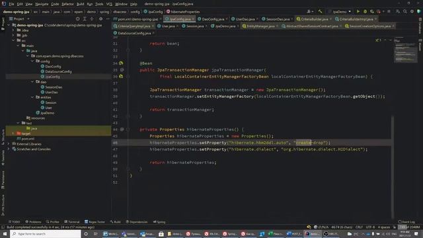Hide the Project tool window
The width and height of the screenshot is (423, 238).
click(108, 19)
